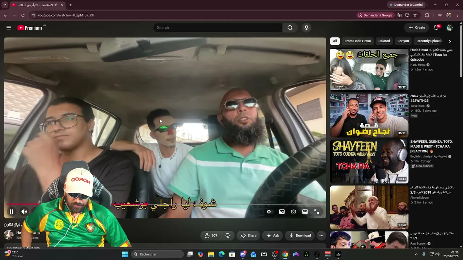Show more filter chips with the arrow

coord(450,41)
